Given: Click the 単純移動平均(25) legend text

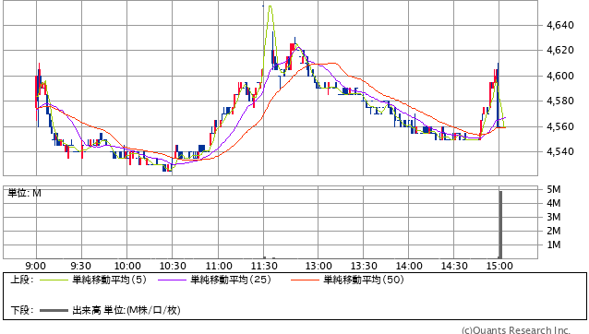Looking at the screenshot, I should [x=231, y=280].
